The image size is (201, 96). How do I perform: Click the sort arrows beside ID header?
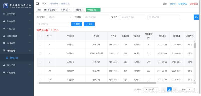click(x=51, y=36)
